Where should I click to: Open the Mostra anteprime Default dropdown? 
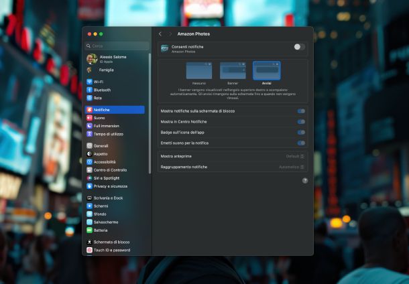(295, 156)
